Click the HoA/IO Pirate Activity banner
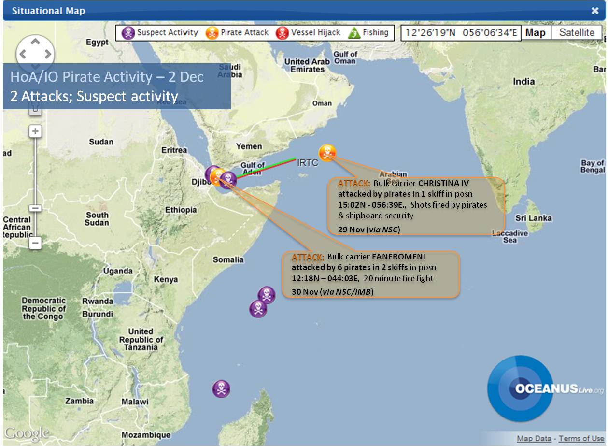The height and width of the screenshot is (446, 608). [117, 86]
